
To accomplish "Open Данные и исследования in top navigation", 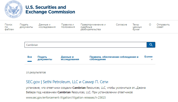I will 47,26.
